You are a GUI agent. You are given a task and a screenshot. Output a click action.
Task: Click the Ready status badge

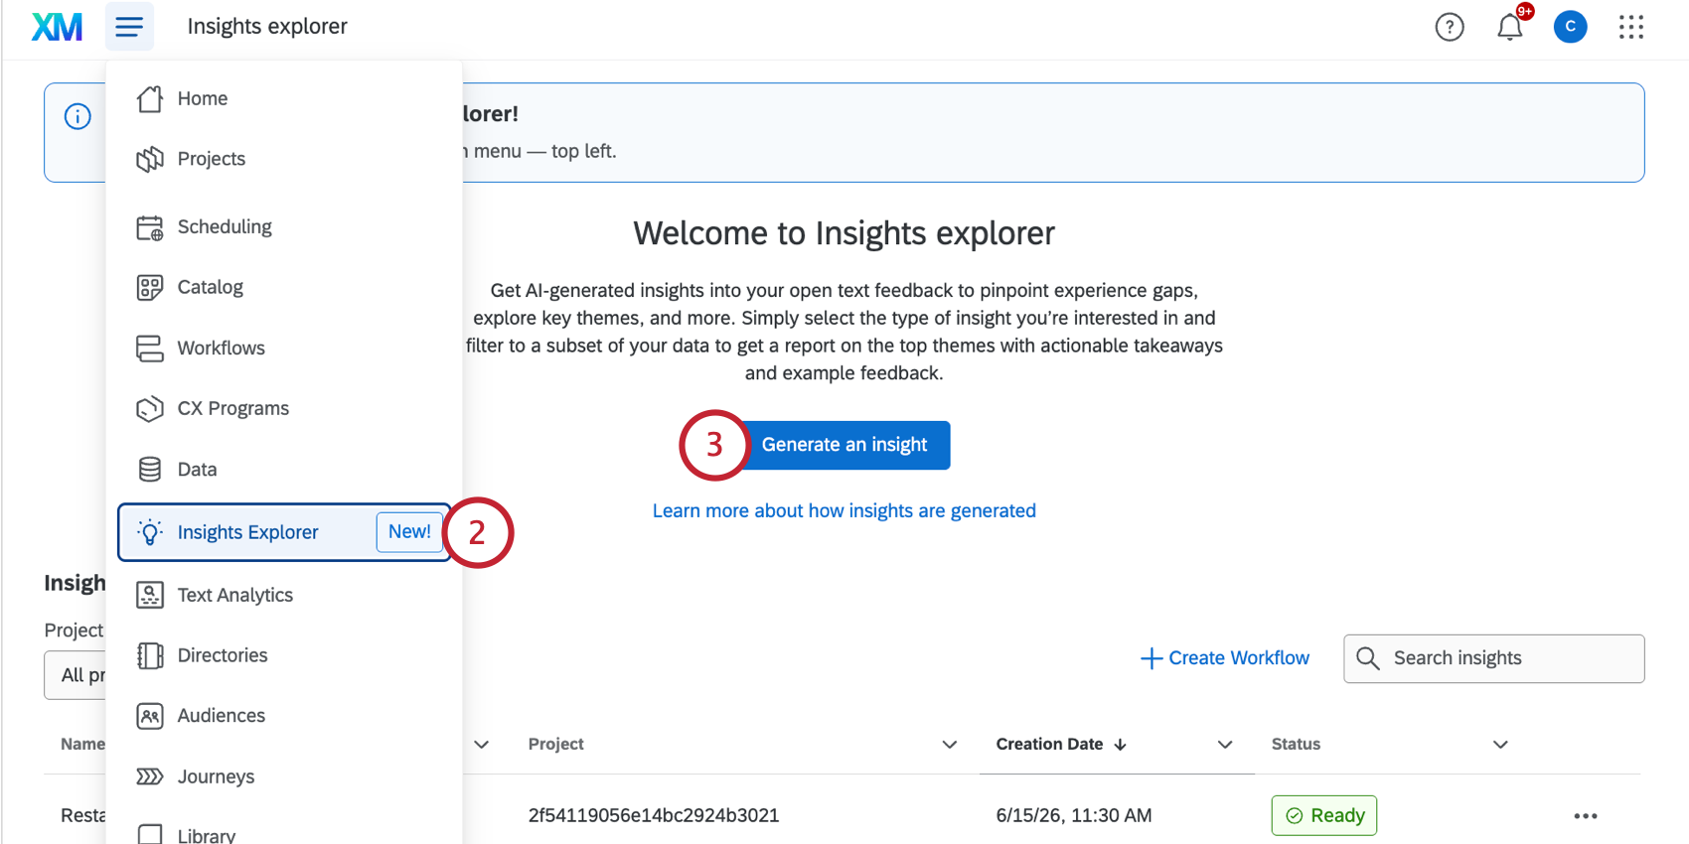pos(1324,816)
